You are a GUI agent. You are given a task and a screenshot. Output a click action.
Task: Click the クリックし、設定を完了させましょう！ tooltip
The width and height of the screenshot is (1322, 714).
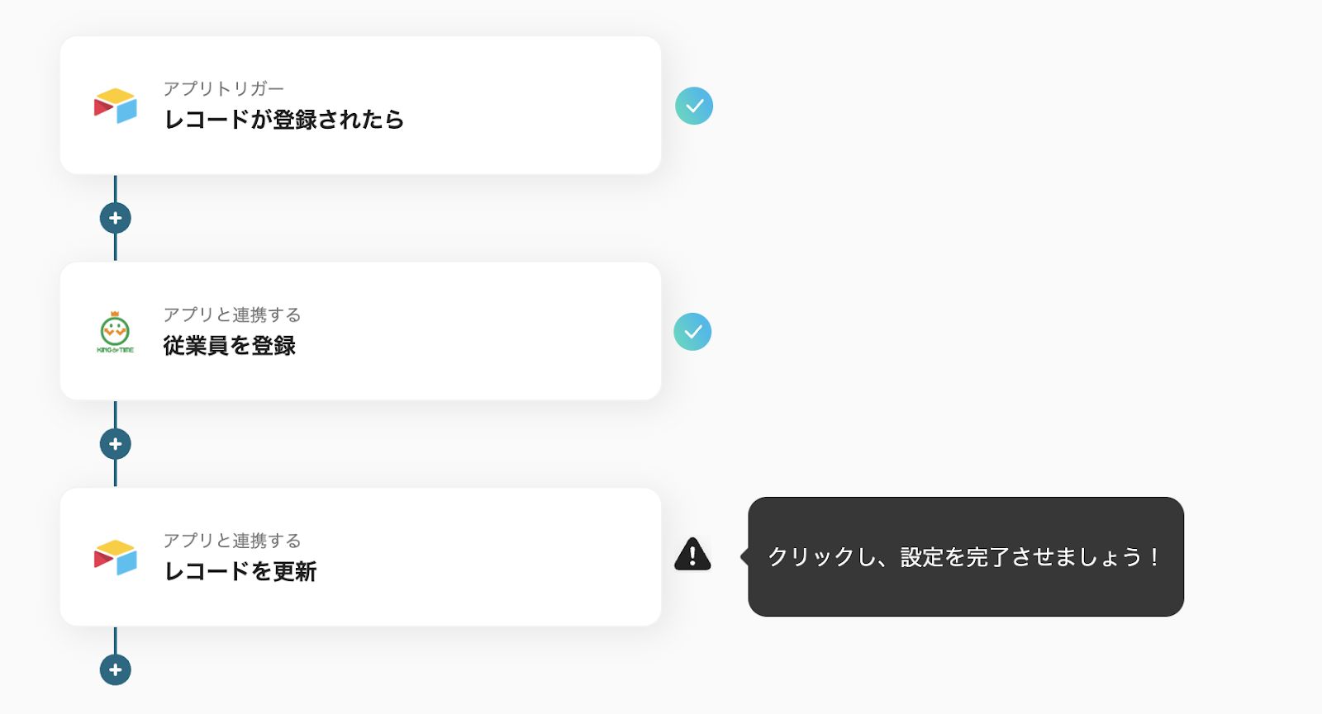click(965, 557)
